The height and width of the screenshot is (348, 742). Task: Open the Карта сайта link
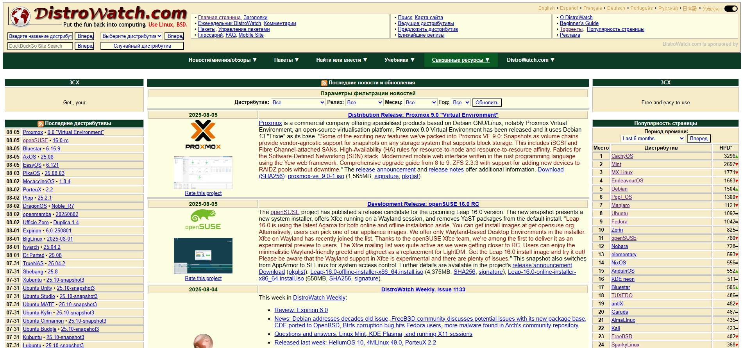pos(429,17)
